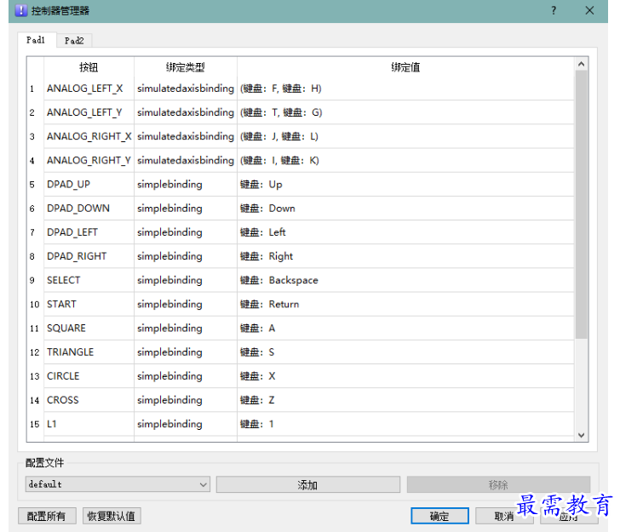Click binding value 键盘: Right
The width and height of the screenshot is (620, 532).
pyautogui.click(x=405, y=256)
